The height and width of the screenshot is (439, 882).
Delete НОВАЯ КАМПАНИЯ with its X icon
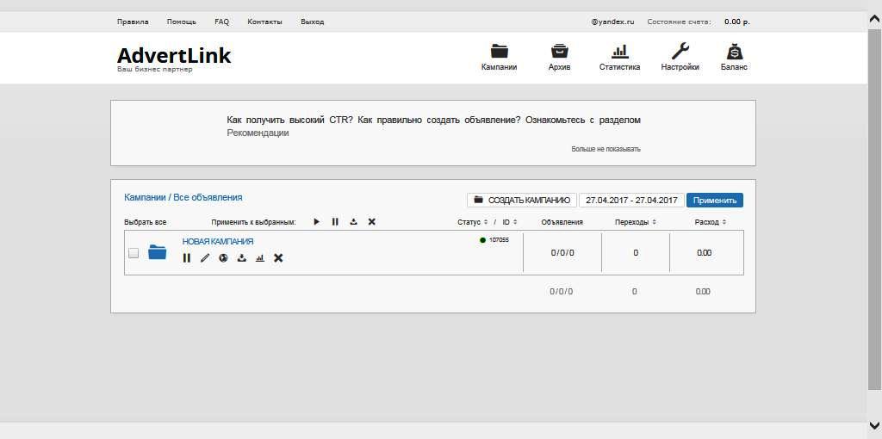(278, 258)
